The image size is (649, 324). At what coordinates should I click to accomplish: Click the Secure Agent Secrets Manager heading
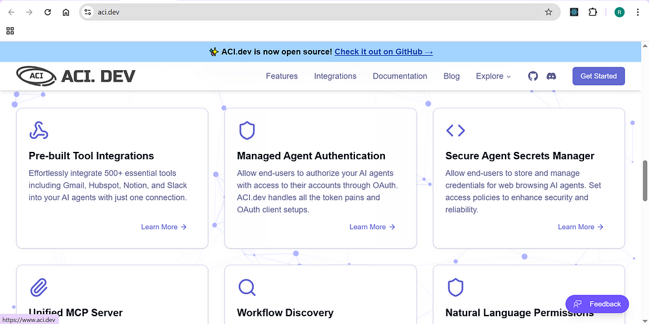520,156
